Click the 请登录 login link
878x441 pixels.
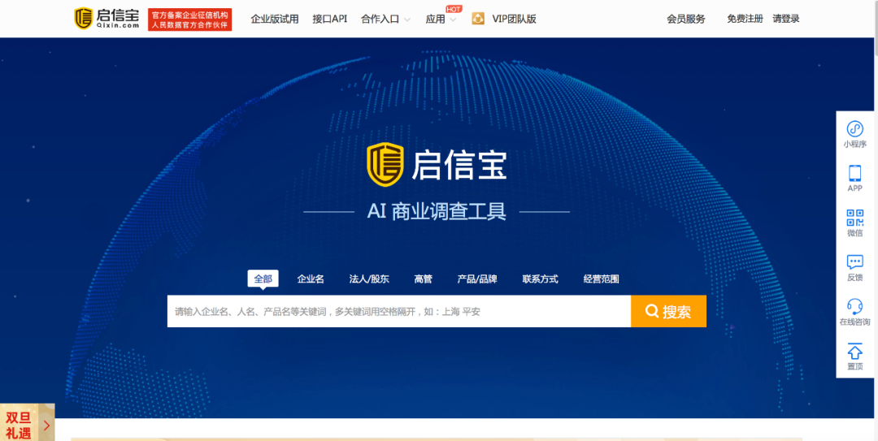tap(786, 19)
